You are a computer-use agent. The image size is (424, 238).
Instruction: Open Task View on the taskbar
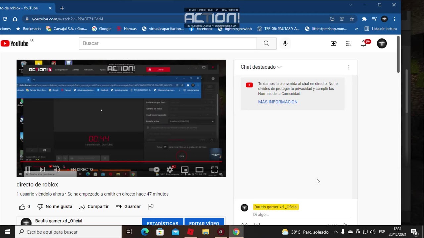tap(129, 232)
